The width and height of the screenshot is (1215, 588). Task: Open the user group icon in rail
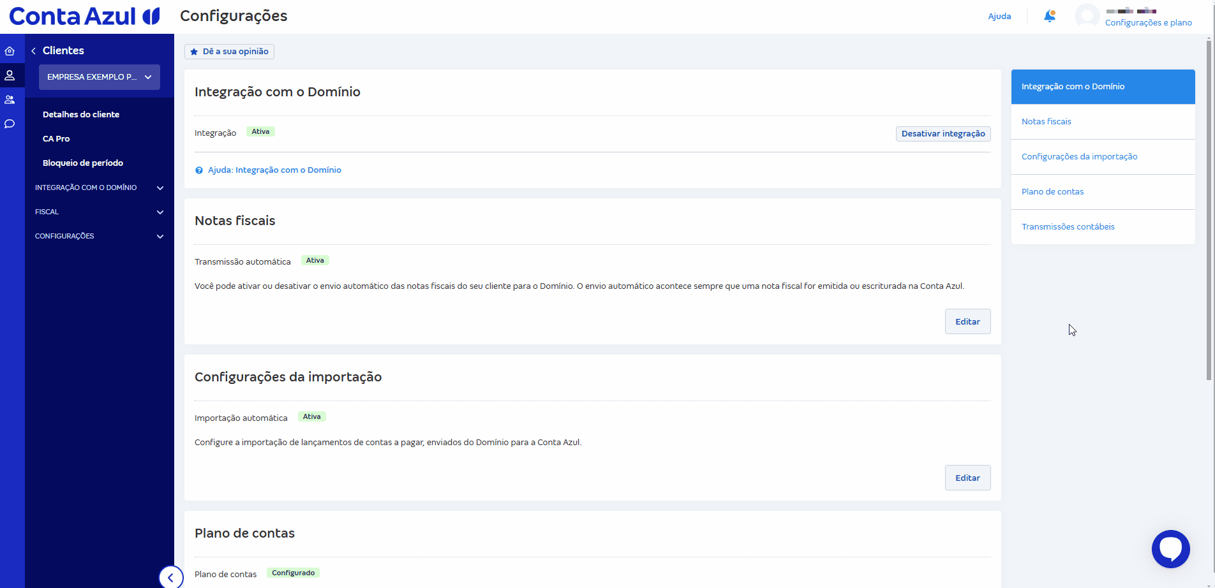10,99
